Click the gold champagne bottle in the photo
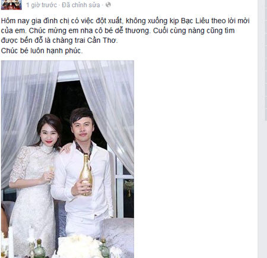267x258 pixels. [86, 175]
